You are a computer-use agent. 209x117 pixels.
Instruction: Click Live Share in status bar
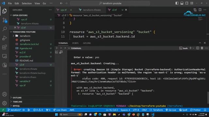[x=60, y=110]
